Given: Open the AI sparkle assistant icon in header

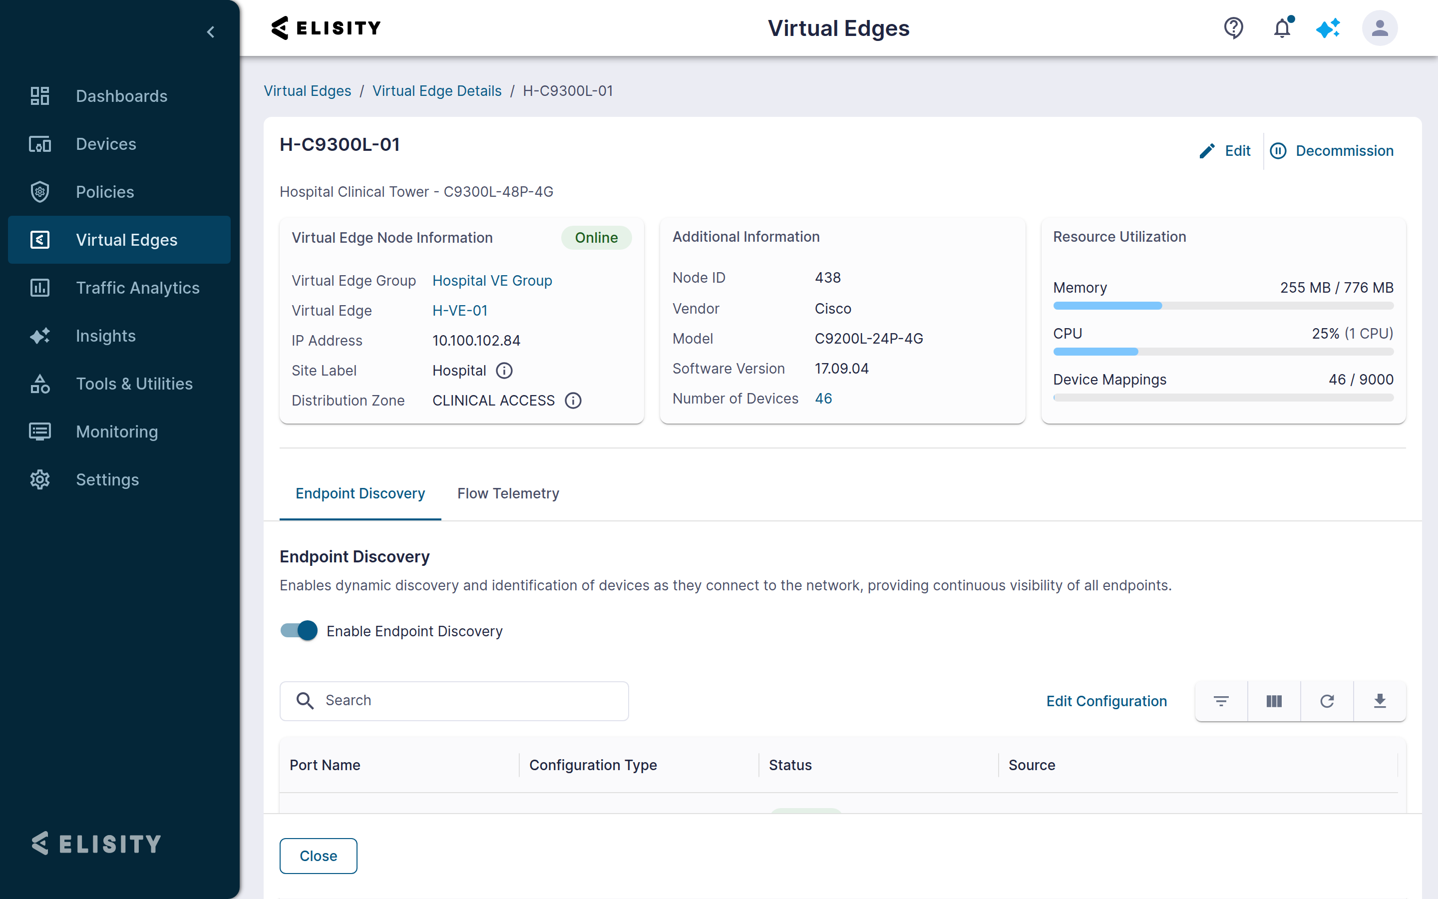Looking at the screenshot, I should [1329, 28].
